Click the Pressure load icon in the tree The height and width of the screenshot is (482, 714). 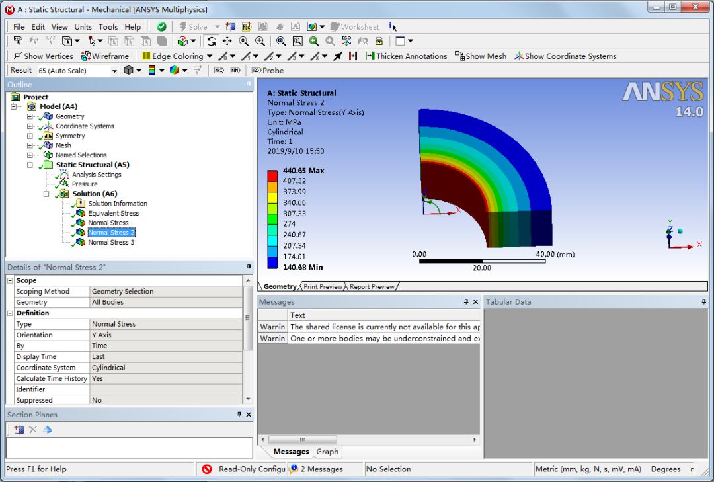(64, 184)
